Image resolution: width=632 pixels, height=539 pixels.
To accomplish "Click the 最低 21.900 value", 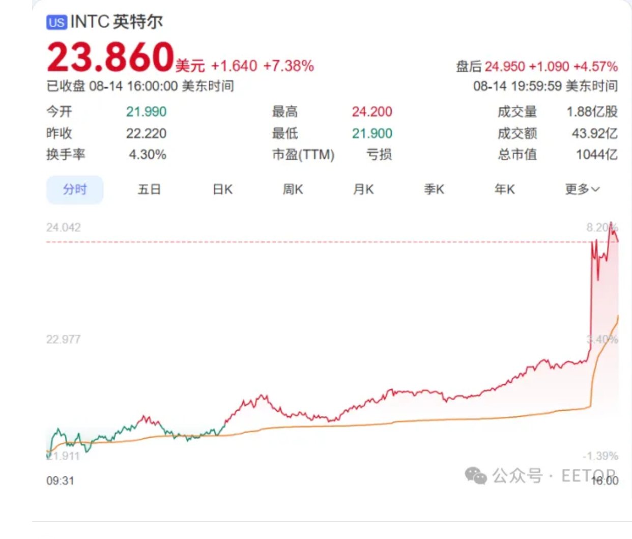I will (372, 133).
